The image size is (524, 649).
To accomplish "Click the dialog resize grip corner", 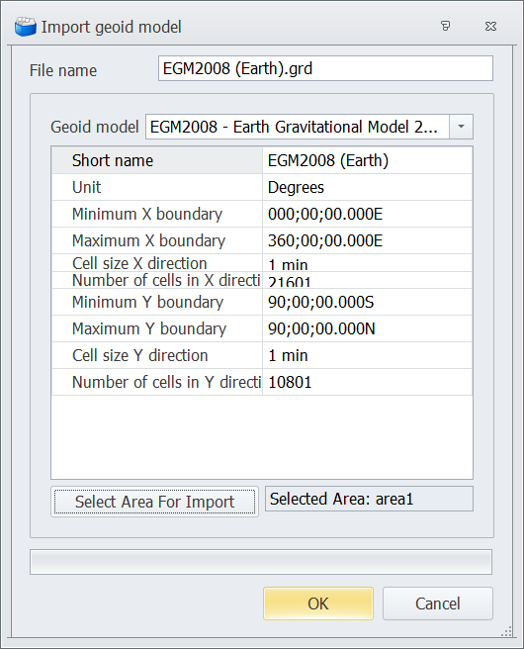I will click(x=506, y=631).
